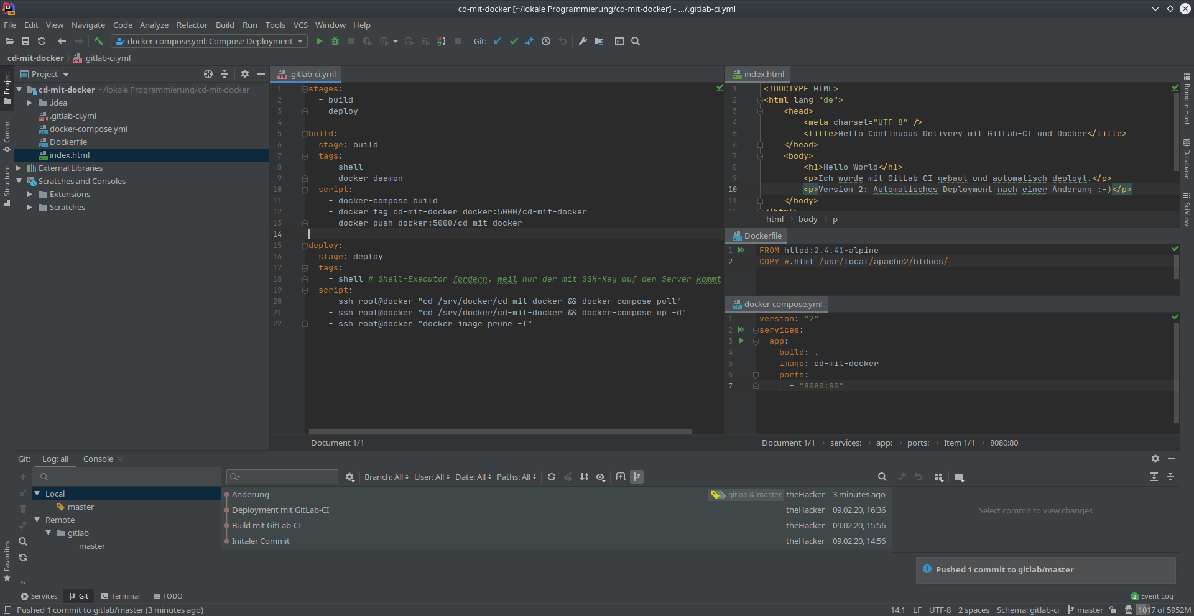Toggle IntelliSort in Git log toolbar
The height and width of the screenshot is (616, 1194).
pos(584,477)
